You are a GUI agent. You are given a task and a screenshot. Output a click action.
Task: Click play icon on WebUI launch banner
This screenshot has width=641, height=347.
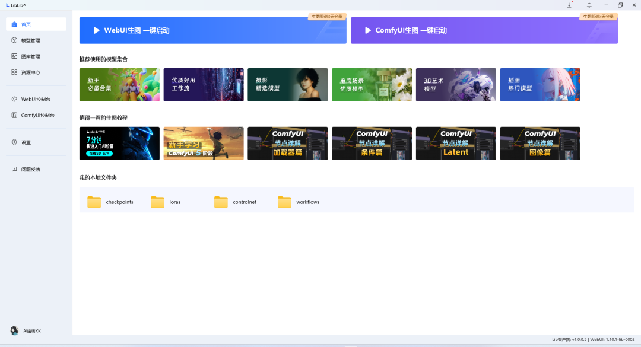point(97,30)
